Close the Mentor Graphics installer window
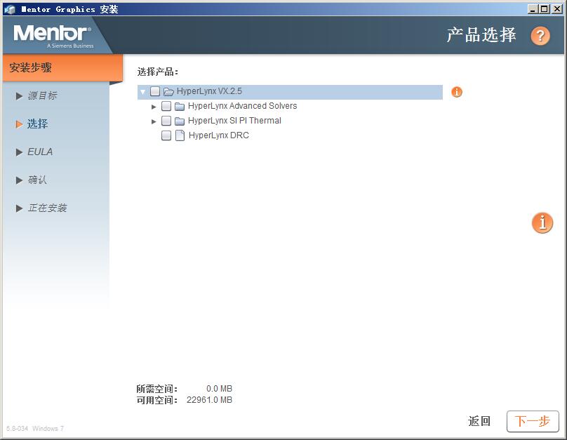This screenshot has width=567, height=440. point(557,9)
